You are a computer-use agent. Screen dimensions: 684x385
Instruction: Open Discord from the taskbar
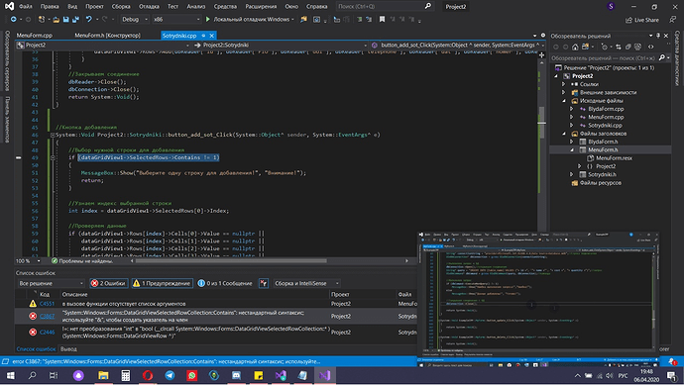(x=236, y=375)
